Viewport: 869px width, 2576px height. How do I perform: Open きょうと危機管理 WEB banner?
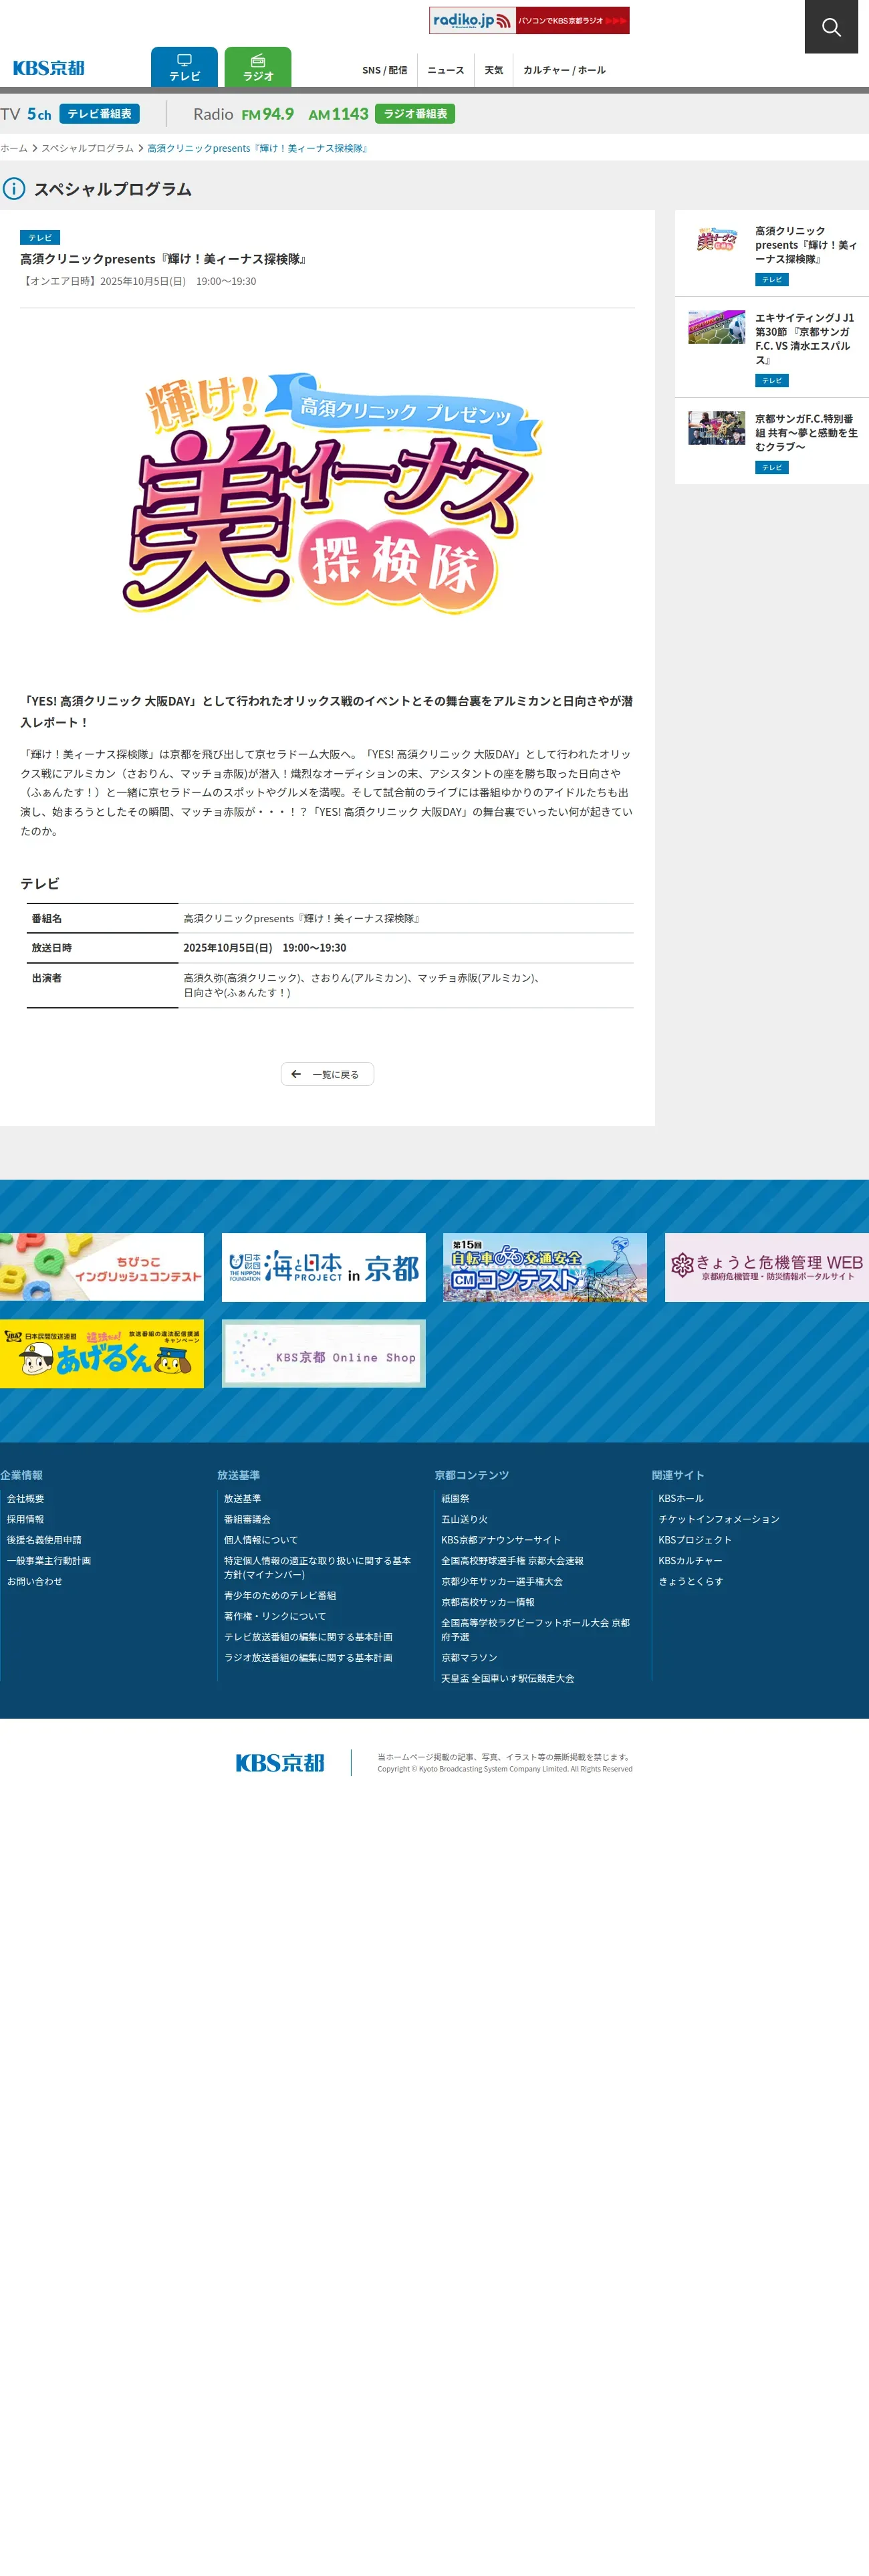coord(767,1267)
